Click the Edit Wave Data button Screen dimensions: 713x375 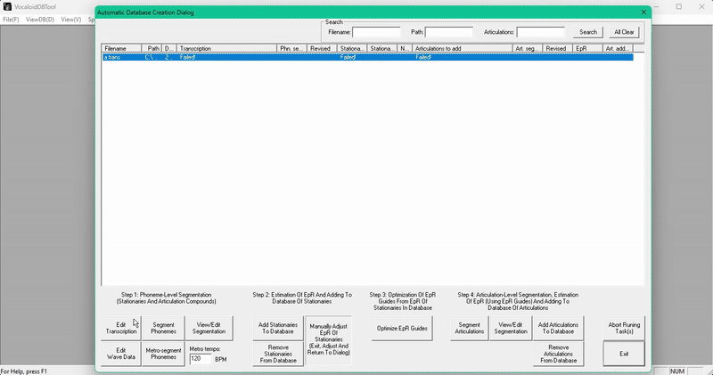[121, 354]
